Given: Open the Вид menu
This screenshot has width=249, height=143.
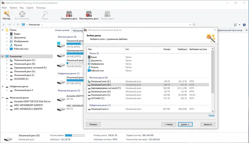Looking at the screenshot, I should click(x=21, y=7).
